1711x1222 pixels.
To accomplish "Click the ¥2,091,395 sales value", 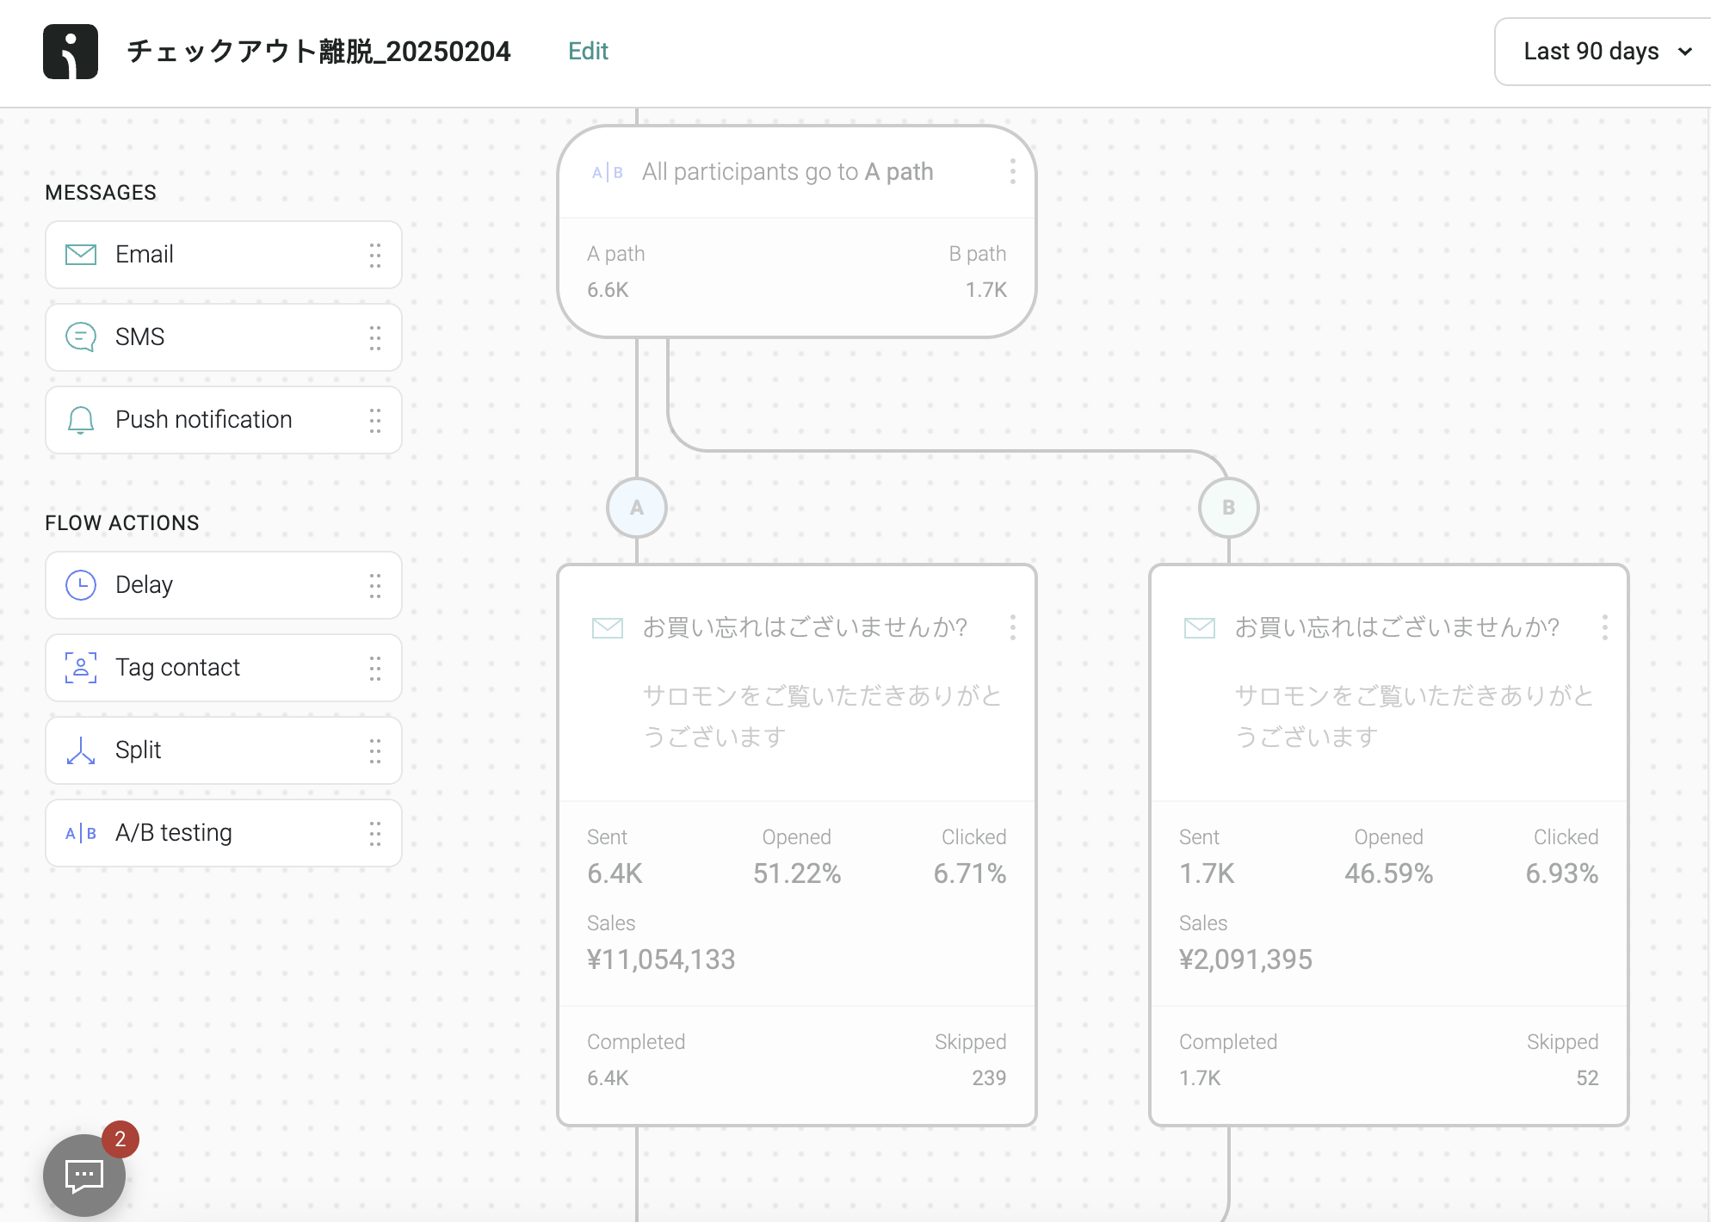I will 1245,960.
